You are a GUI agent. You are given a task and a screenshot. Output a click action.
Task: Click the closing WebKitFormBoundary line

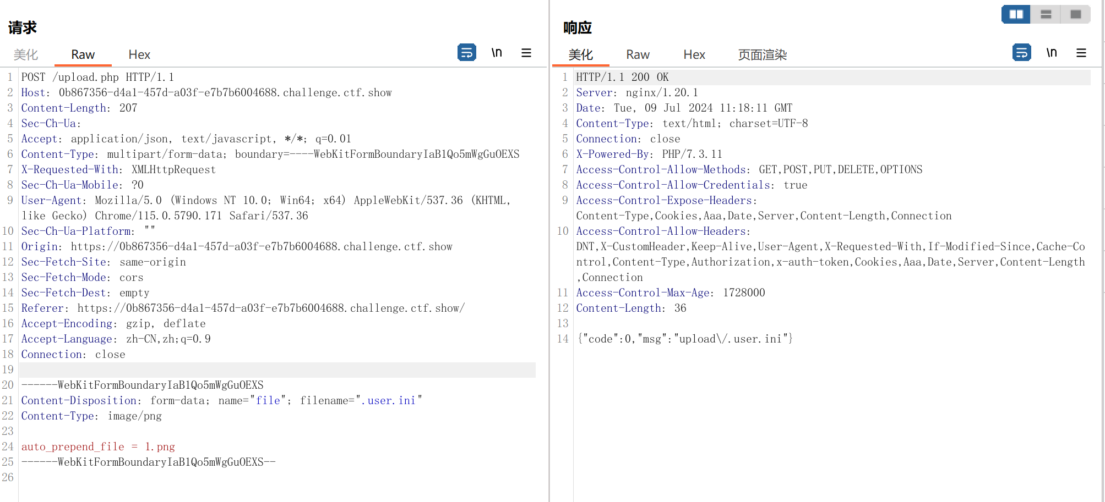point(148,462)
